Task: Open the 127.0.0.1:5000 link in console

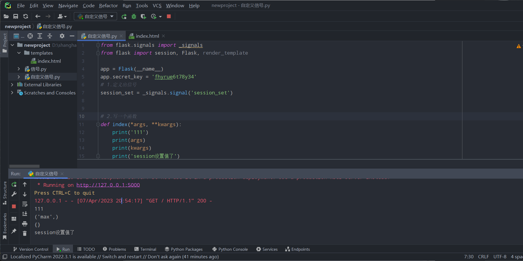Action: [108, 185]
